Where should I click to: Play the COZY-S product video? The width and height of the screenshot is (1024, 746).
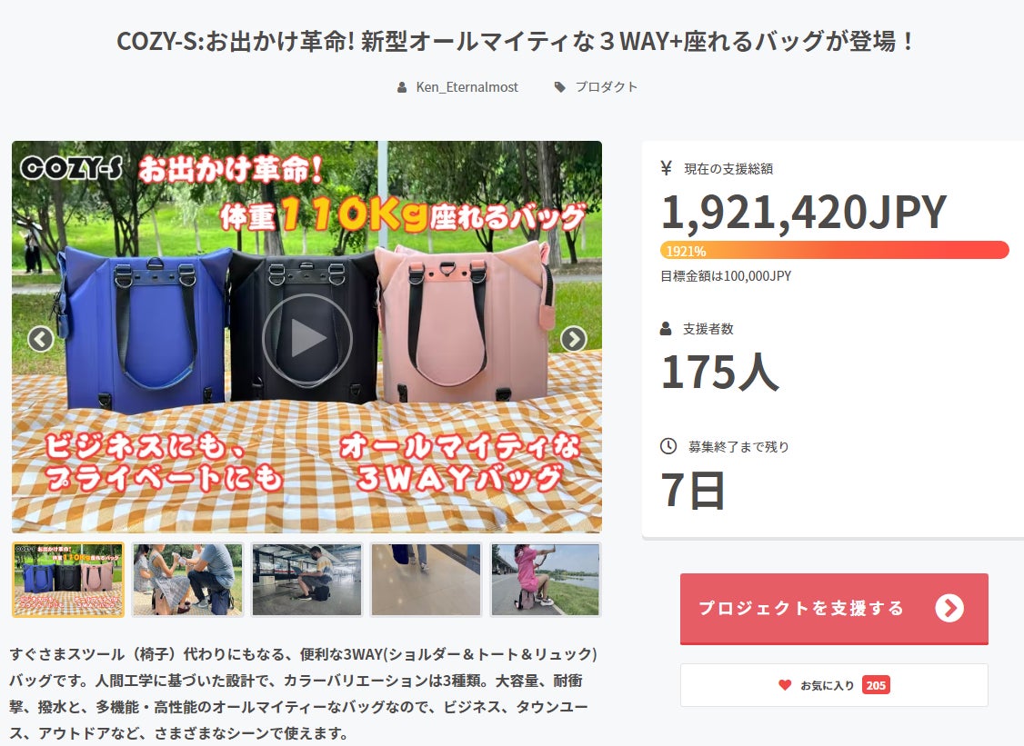(307, 339)
